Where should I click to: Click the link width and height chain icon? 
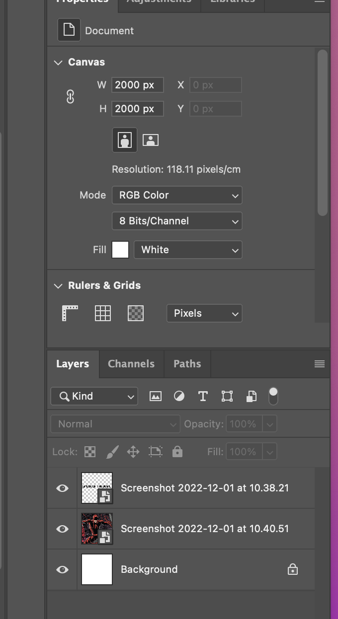tap(70, 97)
